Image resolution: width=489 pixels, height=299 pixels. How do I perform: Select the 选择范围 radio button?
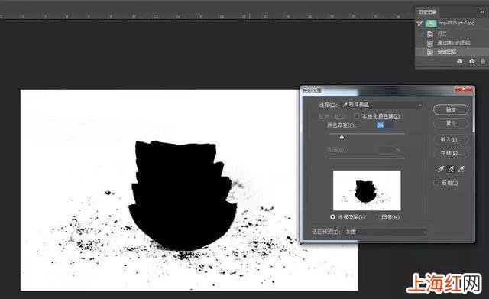pos(332,216)
